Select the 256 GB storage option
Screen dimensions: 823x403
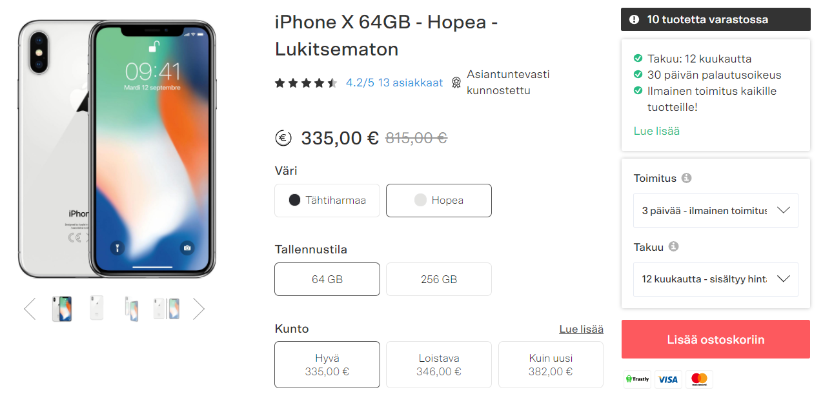tap(439, 279)
